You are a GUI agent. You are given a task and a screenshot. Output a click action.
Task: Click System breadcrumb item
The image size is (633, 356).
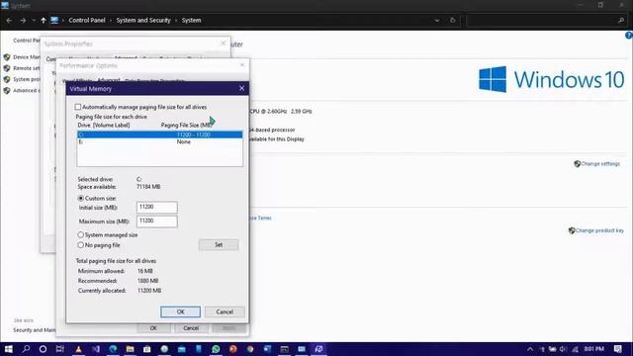(191, 20)
